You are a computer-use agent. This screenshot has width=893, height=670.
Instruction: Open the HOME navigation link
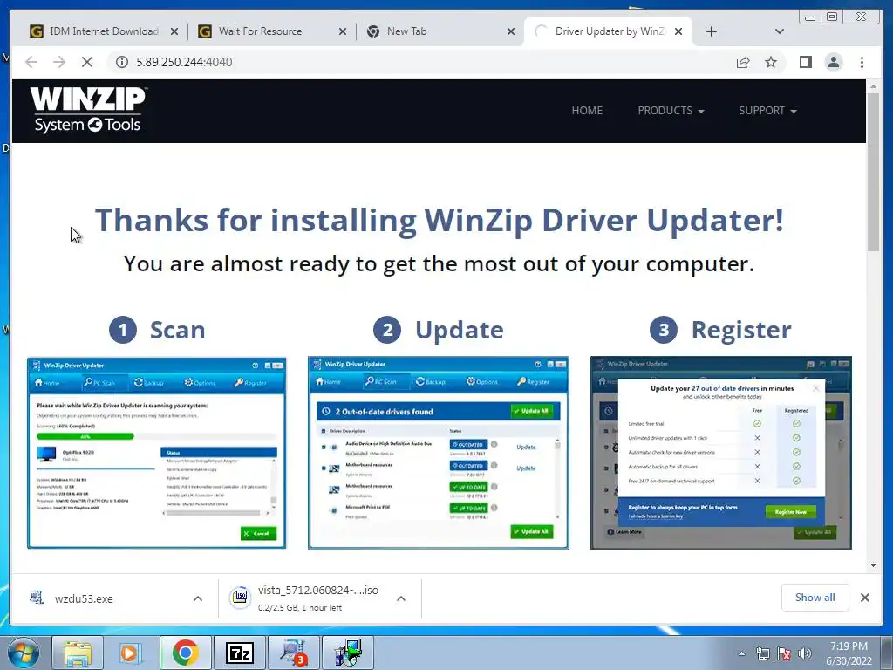coord(587,111)
